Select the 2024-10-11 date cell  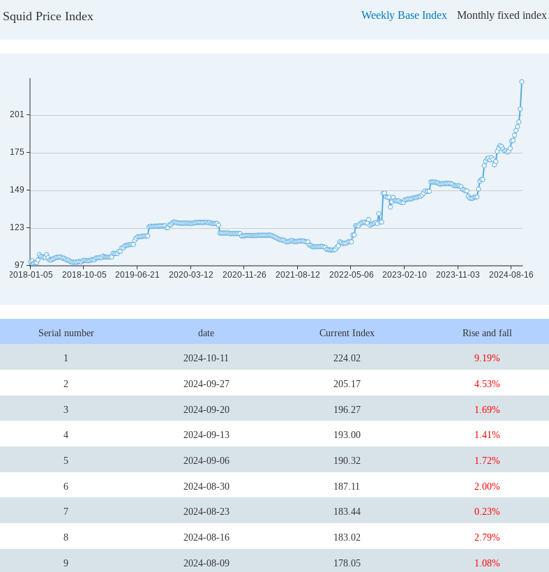click(x=206, y=358)
